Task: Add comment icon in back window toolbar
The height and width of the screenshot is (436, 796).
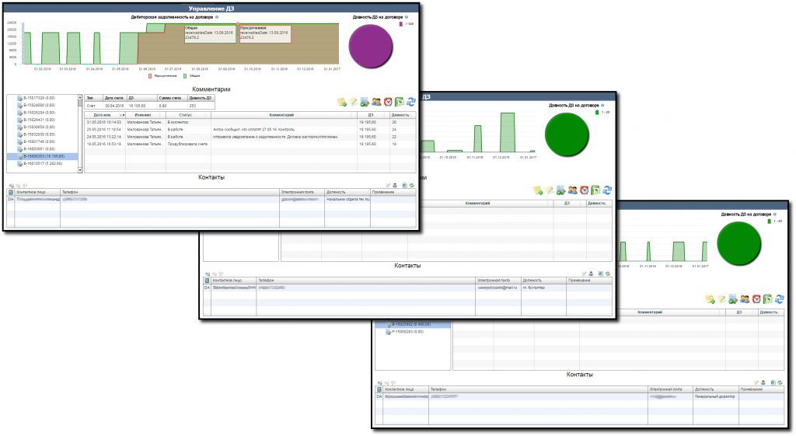Action: point(710,299)
